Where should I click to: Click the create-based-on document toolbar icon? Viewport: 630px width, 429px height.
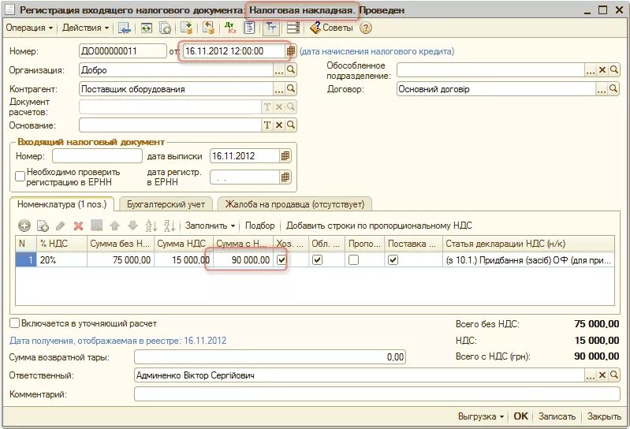[x=186, y=28]
